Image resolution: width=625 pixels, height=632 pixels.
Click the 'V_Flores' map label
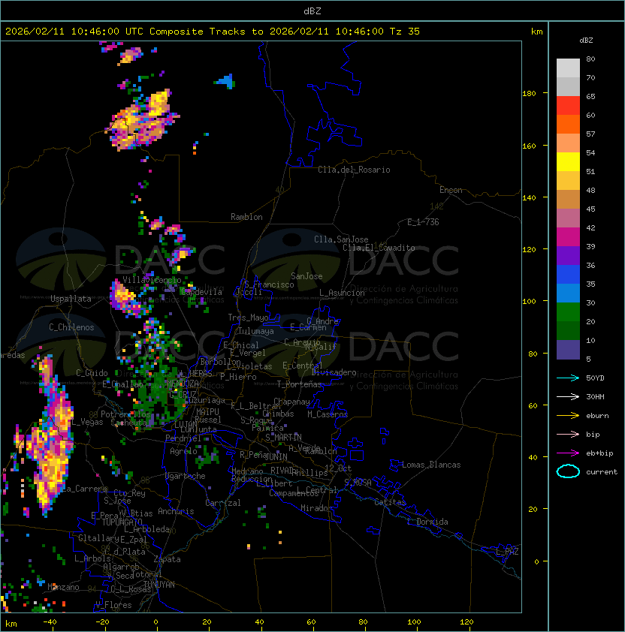click(113, 605)
